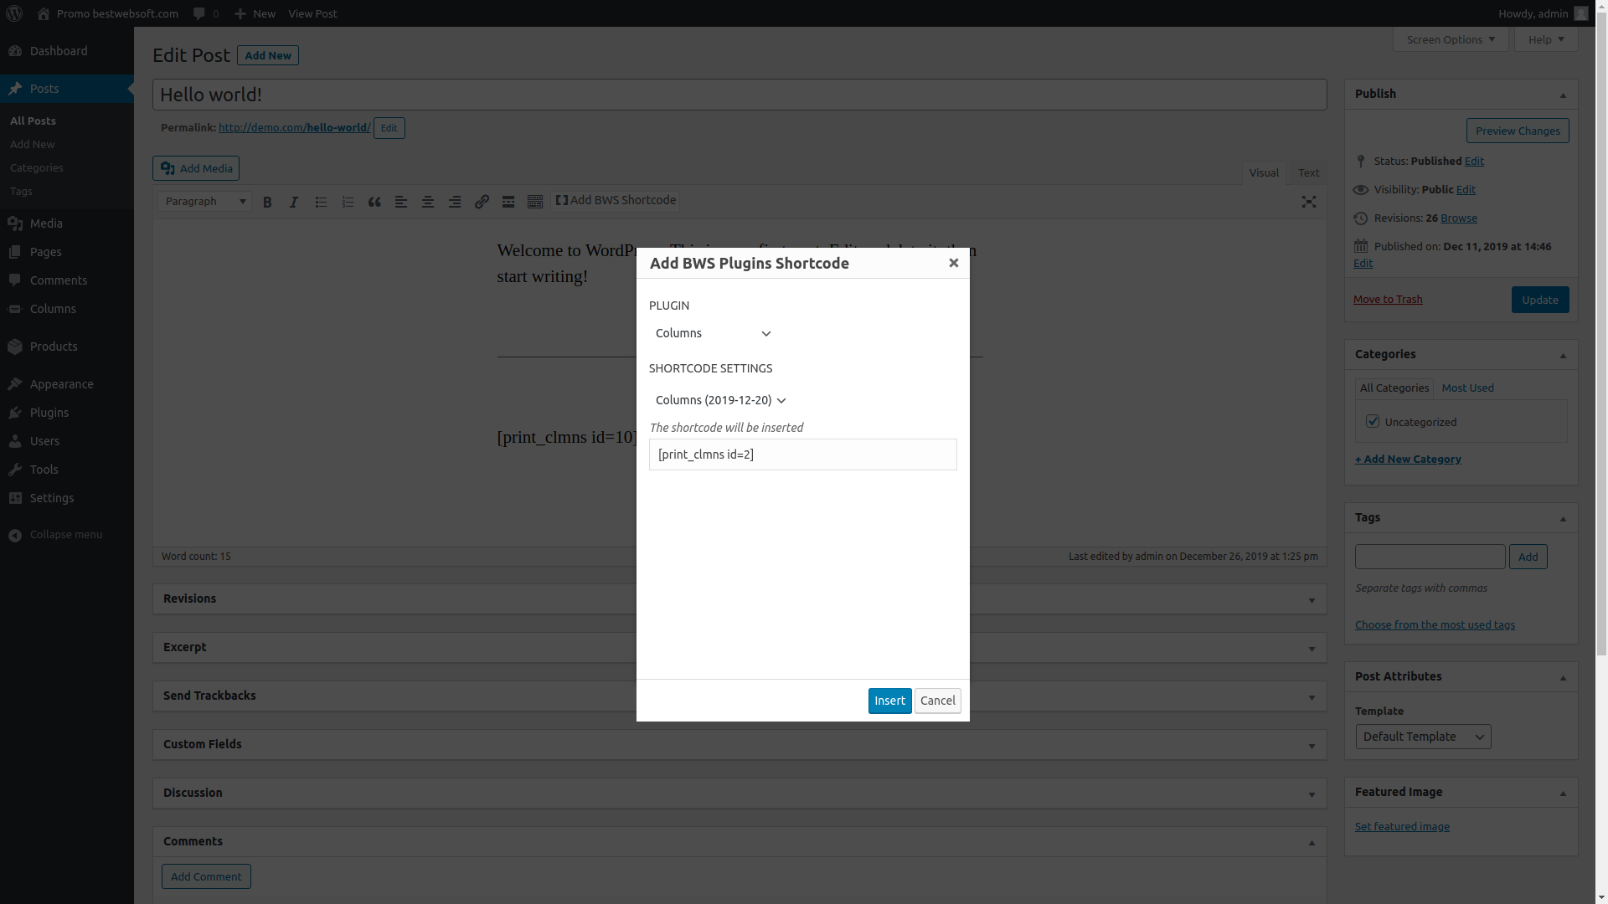Viewport: 1608px width, 904px height.
Task: Expand Screen Options panel
Action: point(1451,39)
